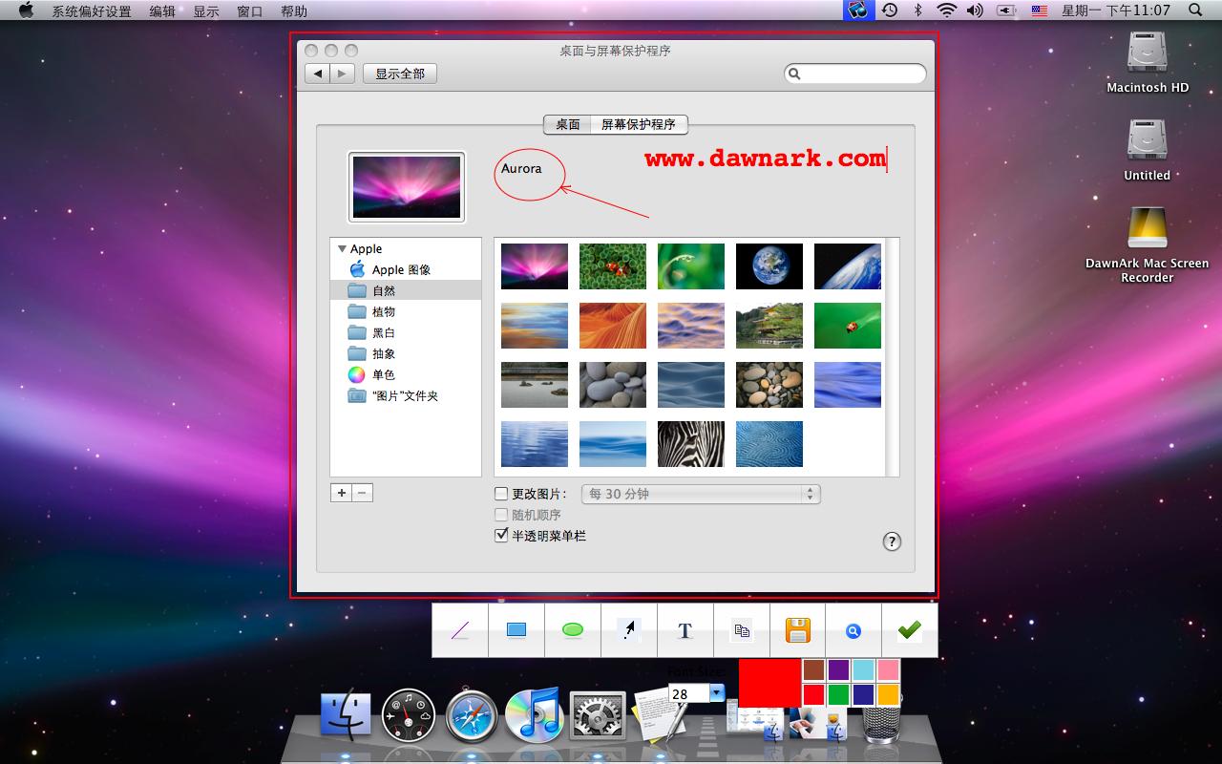Select the Aurora wallpaper thumbnail
This screenshot has width=1222, height=764.
534,265
